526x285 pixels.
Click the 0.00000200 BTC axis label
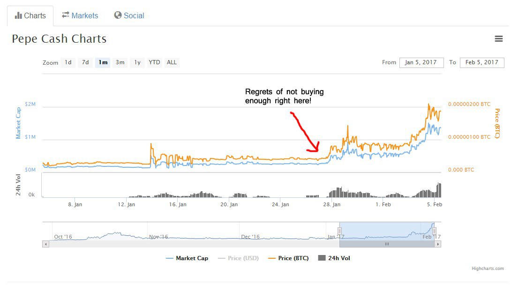pos(469,104)
